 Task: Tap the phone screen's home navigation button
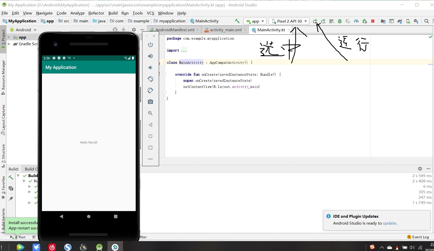click(89, 216)
